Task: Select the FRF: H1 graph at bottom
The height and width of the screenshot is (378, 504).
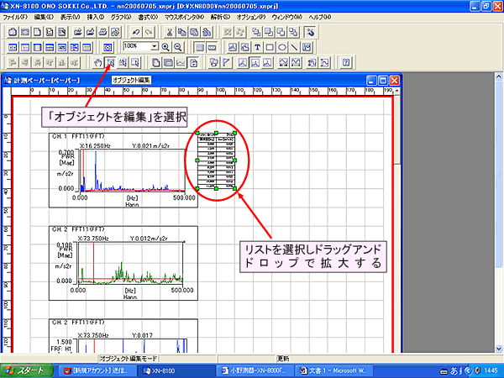Action: coord(123,336)
